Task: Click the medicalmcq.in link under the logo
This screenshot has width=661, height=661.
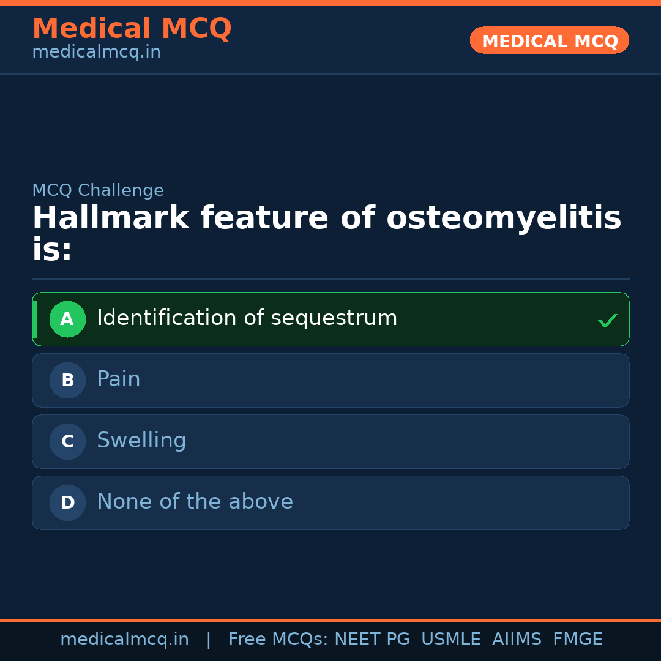Action: tap(95, 51)
